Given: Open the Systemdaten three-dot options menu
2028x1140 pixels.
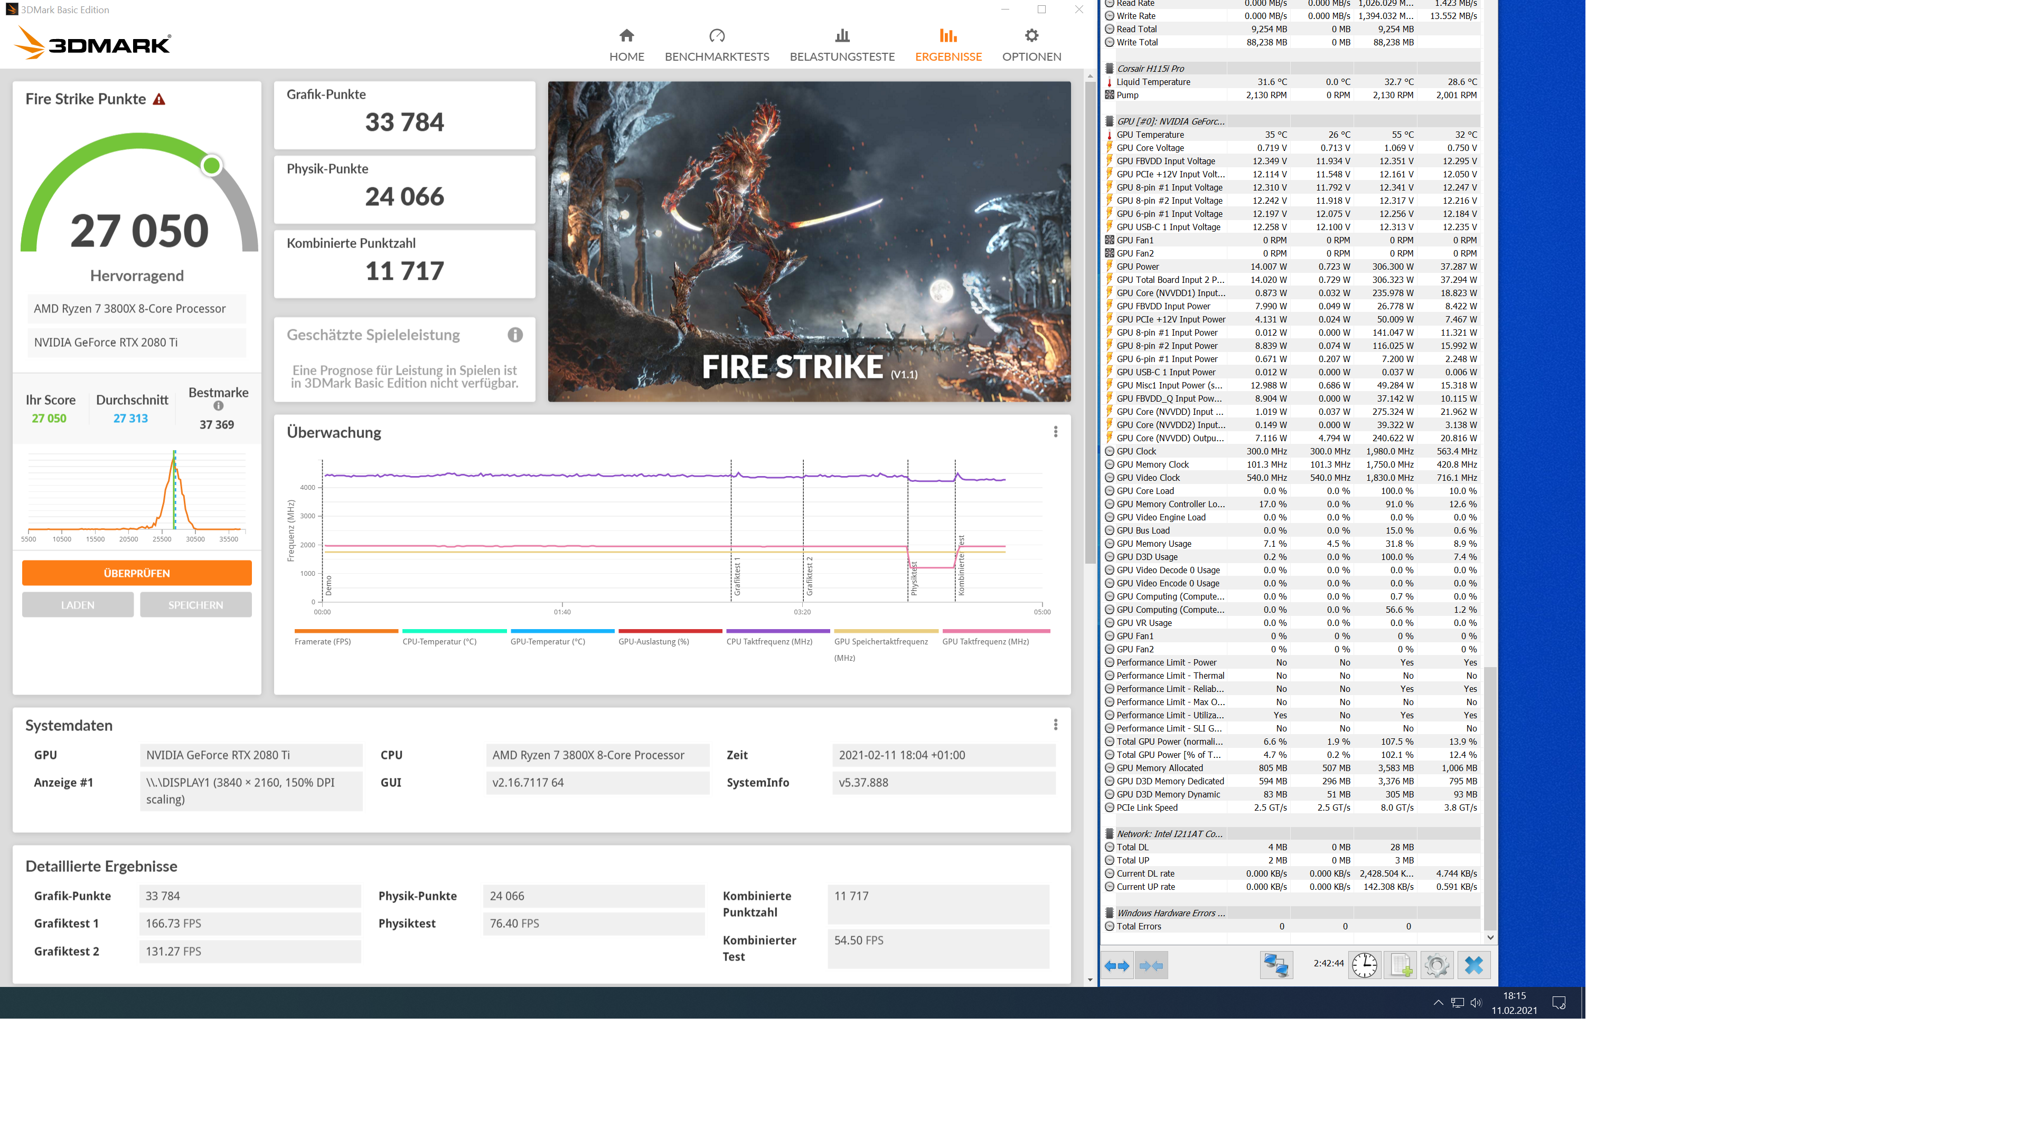Looking at the screenshot, I should (x=1055, y=725).
